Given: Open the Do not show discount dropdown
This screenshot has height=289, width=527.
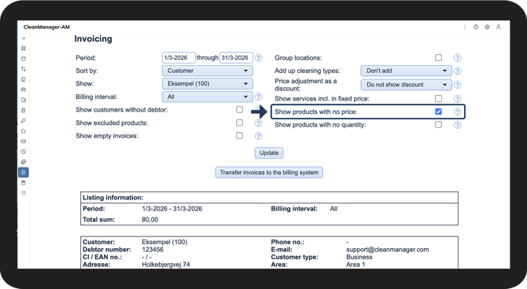Looking at the screenshot, I should [407, 85].
